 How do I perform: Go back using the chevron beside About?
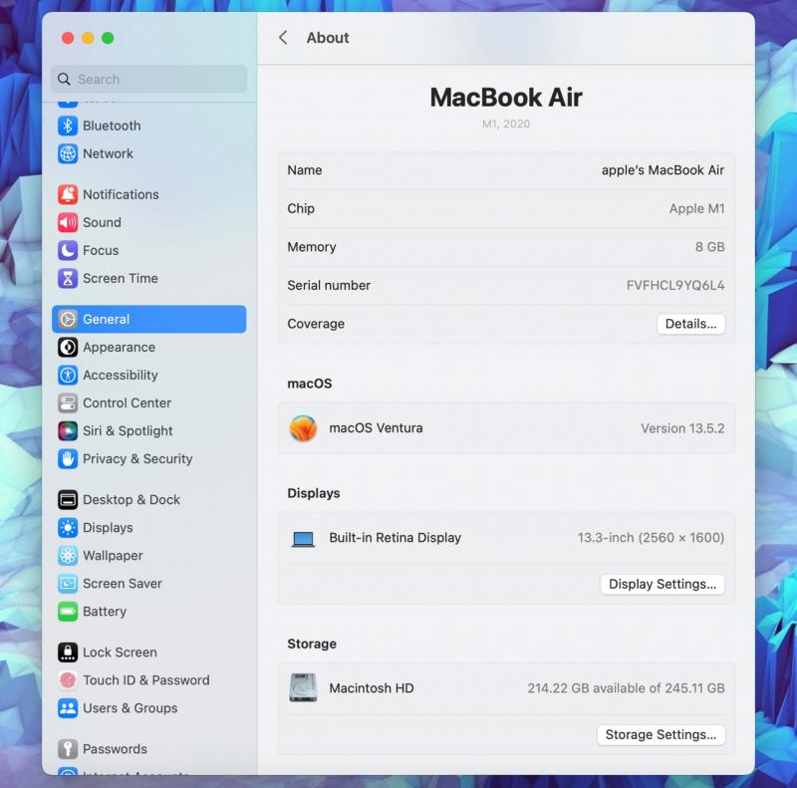pyautogui.click(x=283, y=38)
